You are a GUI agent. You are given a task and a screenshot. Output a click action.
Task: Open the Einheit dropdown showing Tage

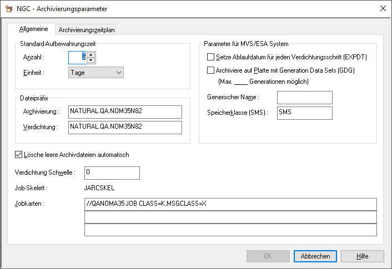[x=96, y=72]
